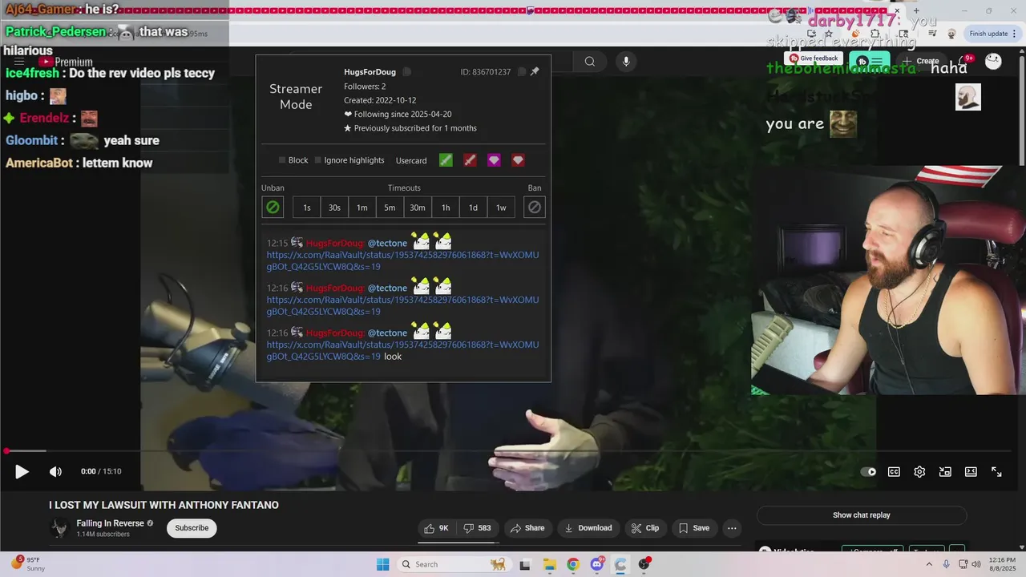Apply 1s timeout
Image resolution: width=1026 pixels, height=577 pixels.
(x=307, y=208)
